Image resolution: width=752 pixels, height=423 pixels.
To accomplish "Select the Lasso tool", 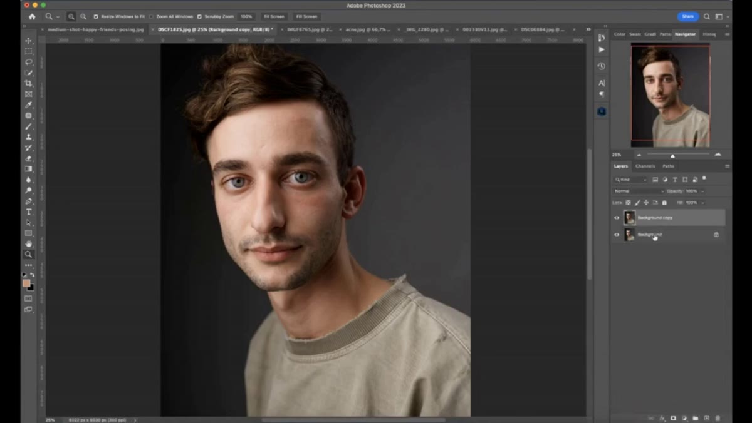I will 28,62.
